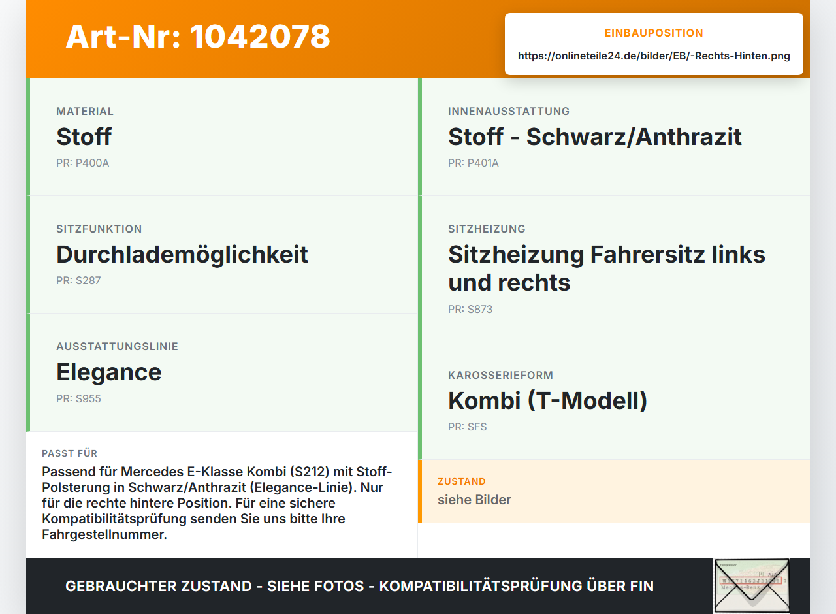Click the PASST FÜR label

[x=70, y=453]
